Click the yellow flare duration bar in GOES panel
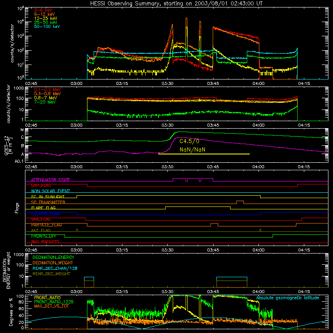This screenshot has width=333, height=333. tap(204, 154)
